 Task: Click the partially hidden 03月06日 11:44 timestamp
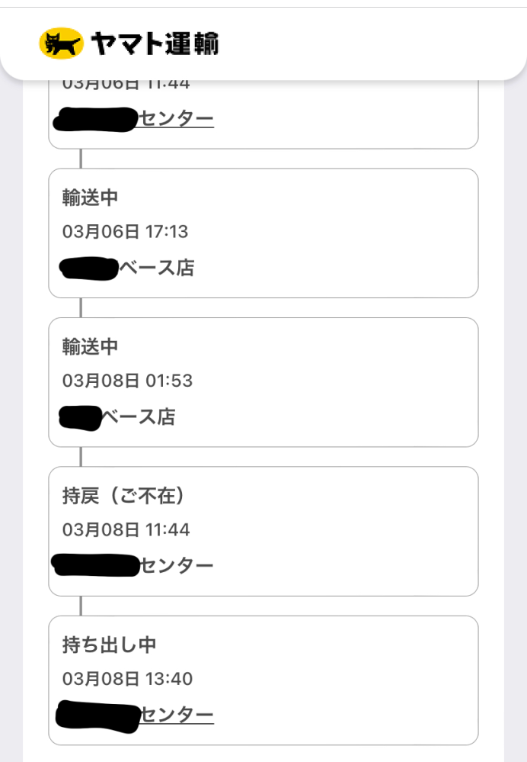point(126,84)
